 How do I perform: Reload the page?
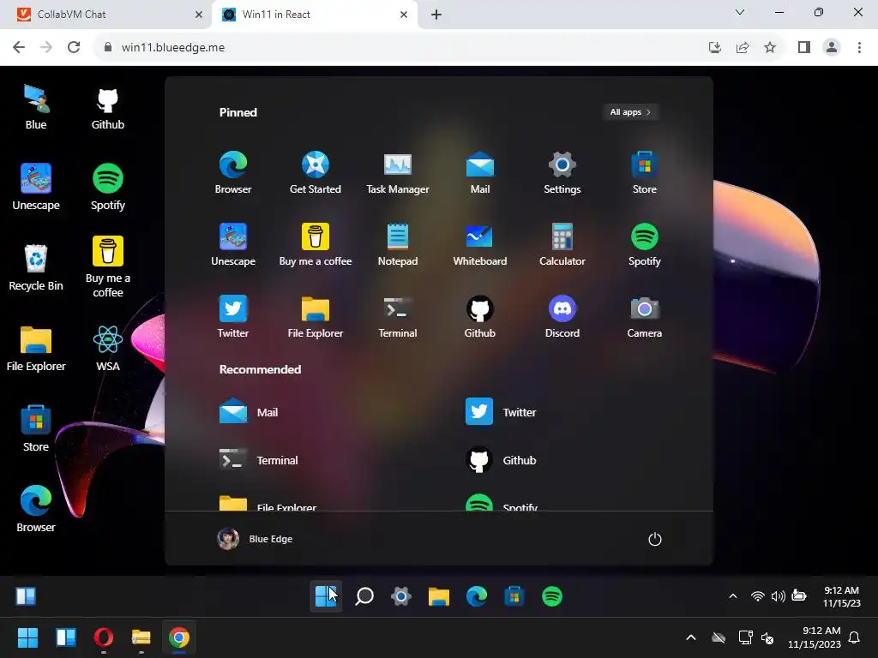(x=74, y=48)
